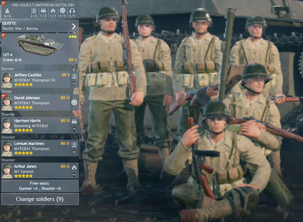Click the red star flag on LVT-4 card
303x222 pixels.
click(4, 36)
